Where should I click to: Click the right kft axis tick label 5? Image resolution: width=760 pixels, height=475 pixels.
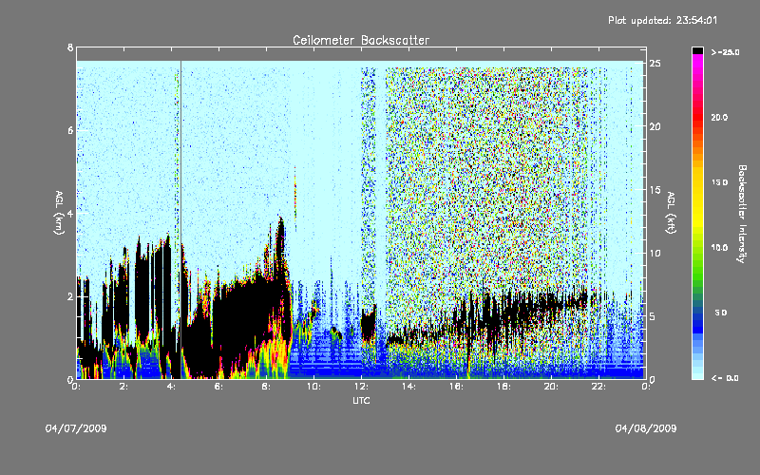(x=653, y=316)
